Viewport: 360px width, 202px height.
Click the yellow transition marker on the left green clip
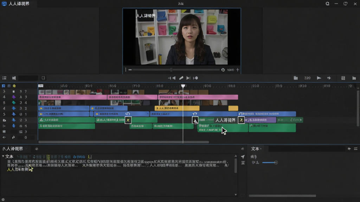point(128,120)
